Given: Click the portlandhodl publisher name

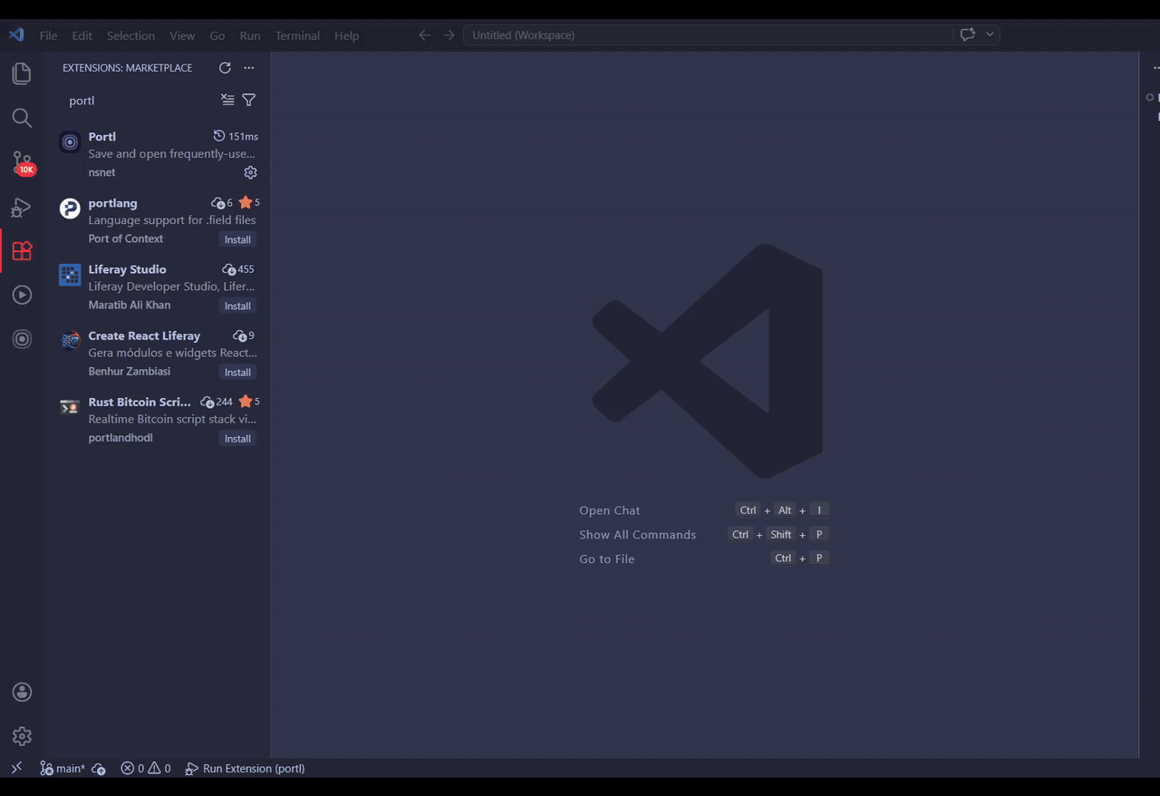Looking at the screenshot, I should pos(121,437).
